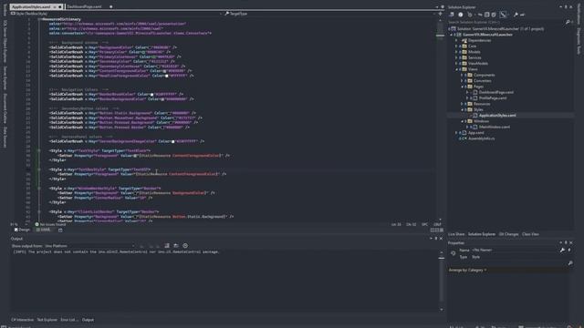Screen dimensions: 584x328
Task: Click Clear All icon in Output toolbar
Action: pos(167,246)
